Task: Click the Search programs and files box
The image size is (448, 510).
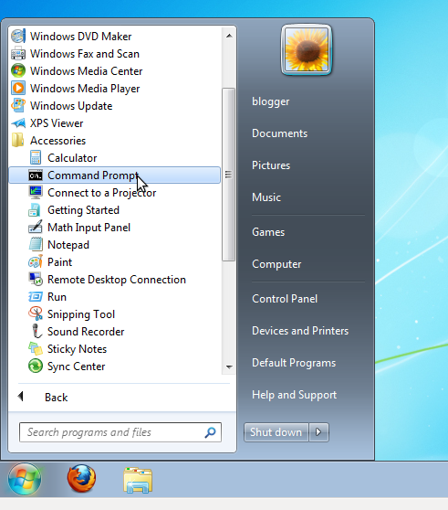Action: pyautogui.click(x=120, y=432)
